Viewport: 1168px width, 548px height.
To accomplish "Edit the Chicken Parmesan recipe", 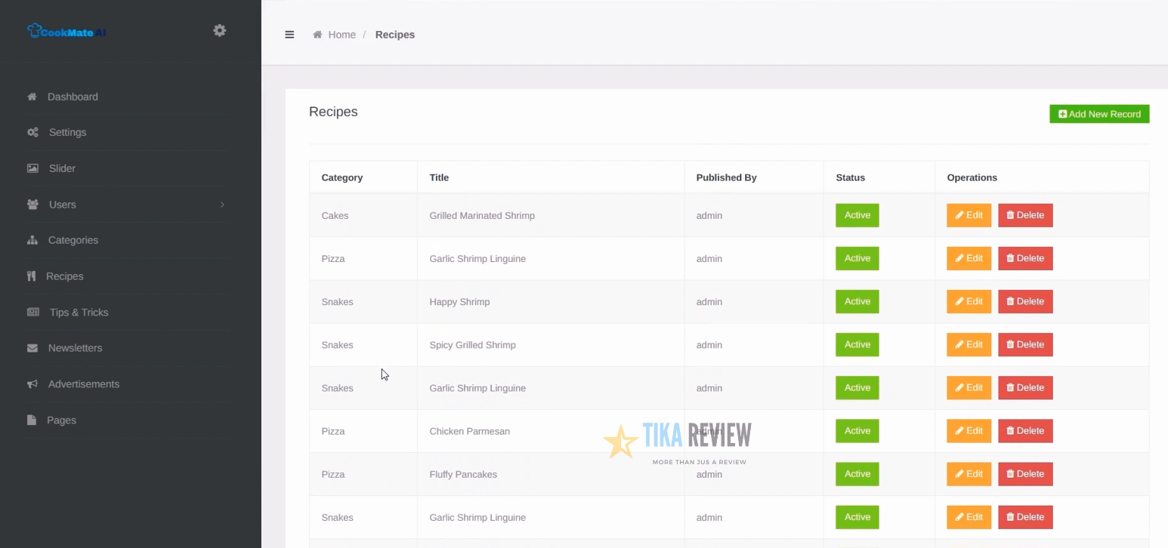I will (x=969, y=430).
